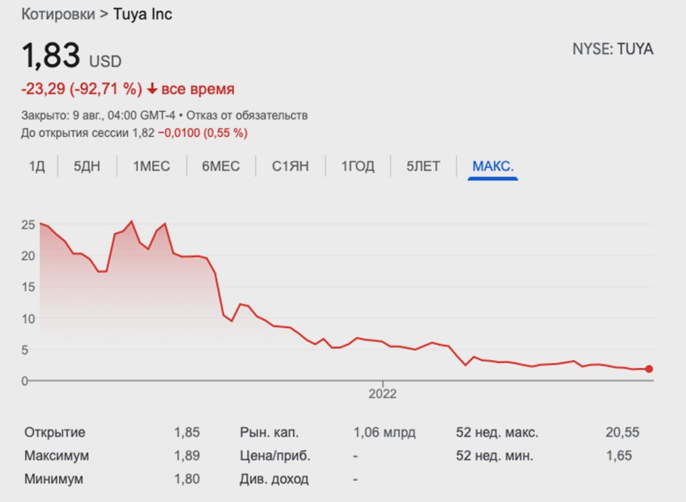Switch chart to 6МЕС period
This screenshot has width=686, height=502.
221,166
